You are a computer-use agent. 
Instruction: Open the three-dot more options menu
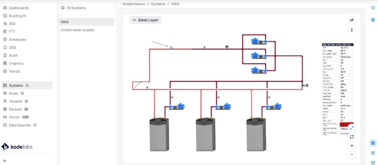pos(352,30)
